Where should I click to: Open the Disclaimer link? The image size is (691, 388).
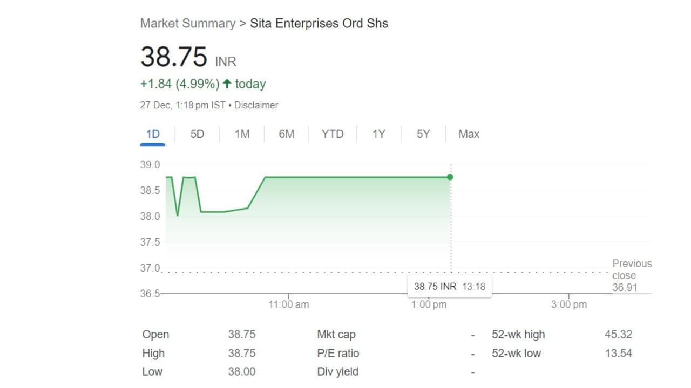pos(256,105)
